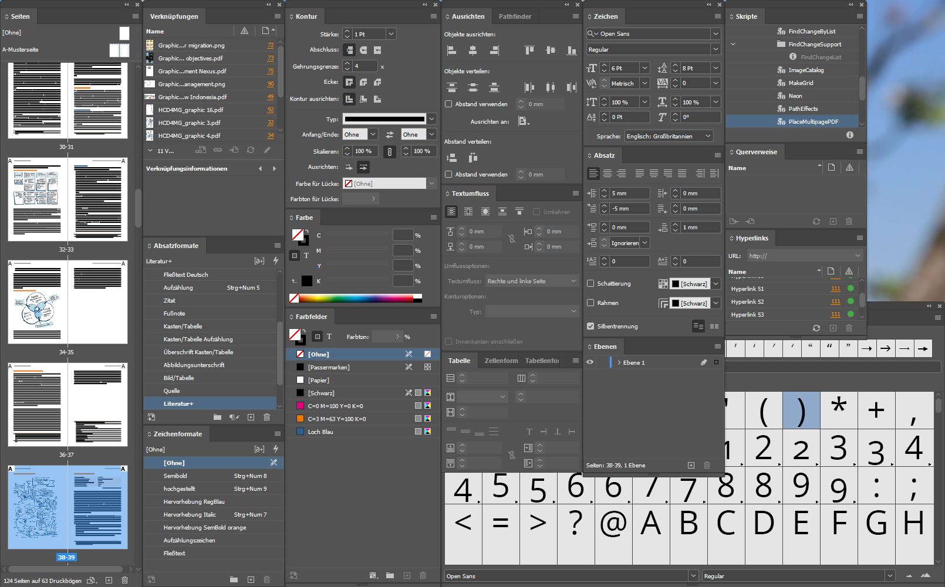Select Hyperlink 52 entry
The width and height of the screenshot is (945, 587).
(794, 301)
